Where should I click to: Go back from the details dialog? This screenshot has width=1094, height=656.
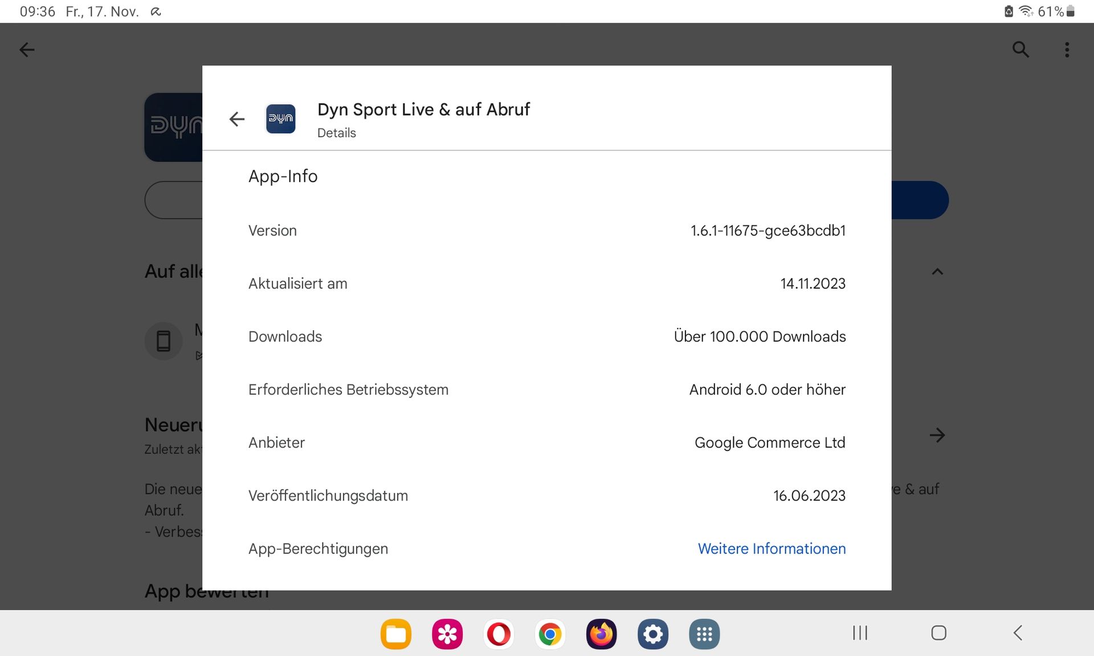click(236, 119)
